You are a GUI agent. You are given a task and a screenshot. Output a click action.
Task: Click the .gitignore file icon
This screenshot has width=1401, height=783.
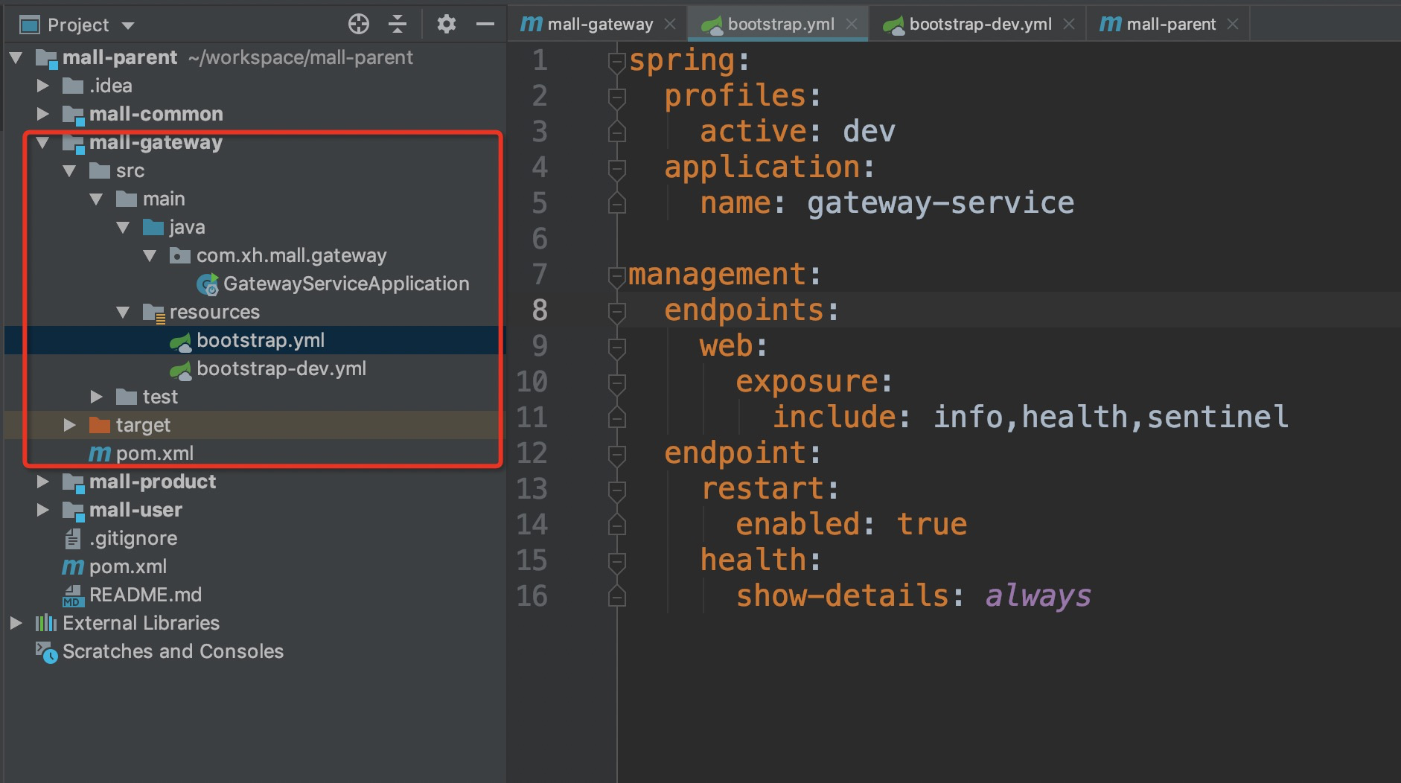pos(71,538)
